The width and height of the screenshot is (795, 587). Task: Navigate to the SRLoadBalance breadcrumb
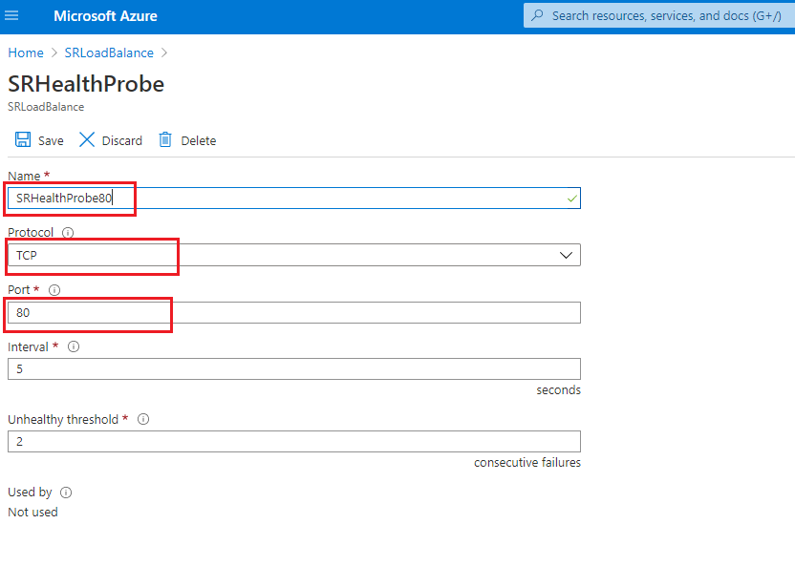(109, 52)
